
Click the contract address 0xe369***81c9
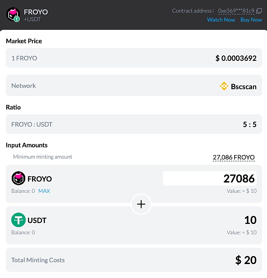[236, 11]
